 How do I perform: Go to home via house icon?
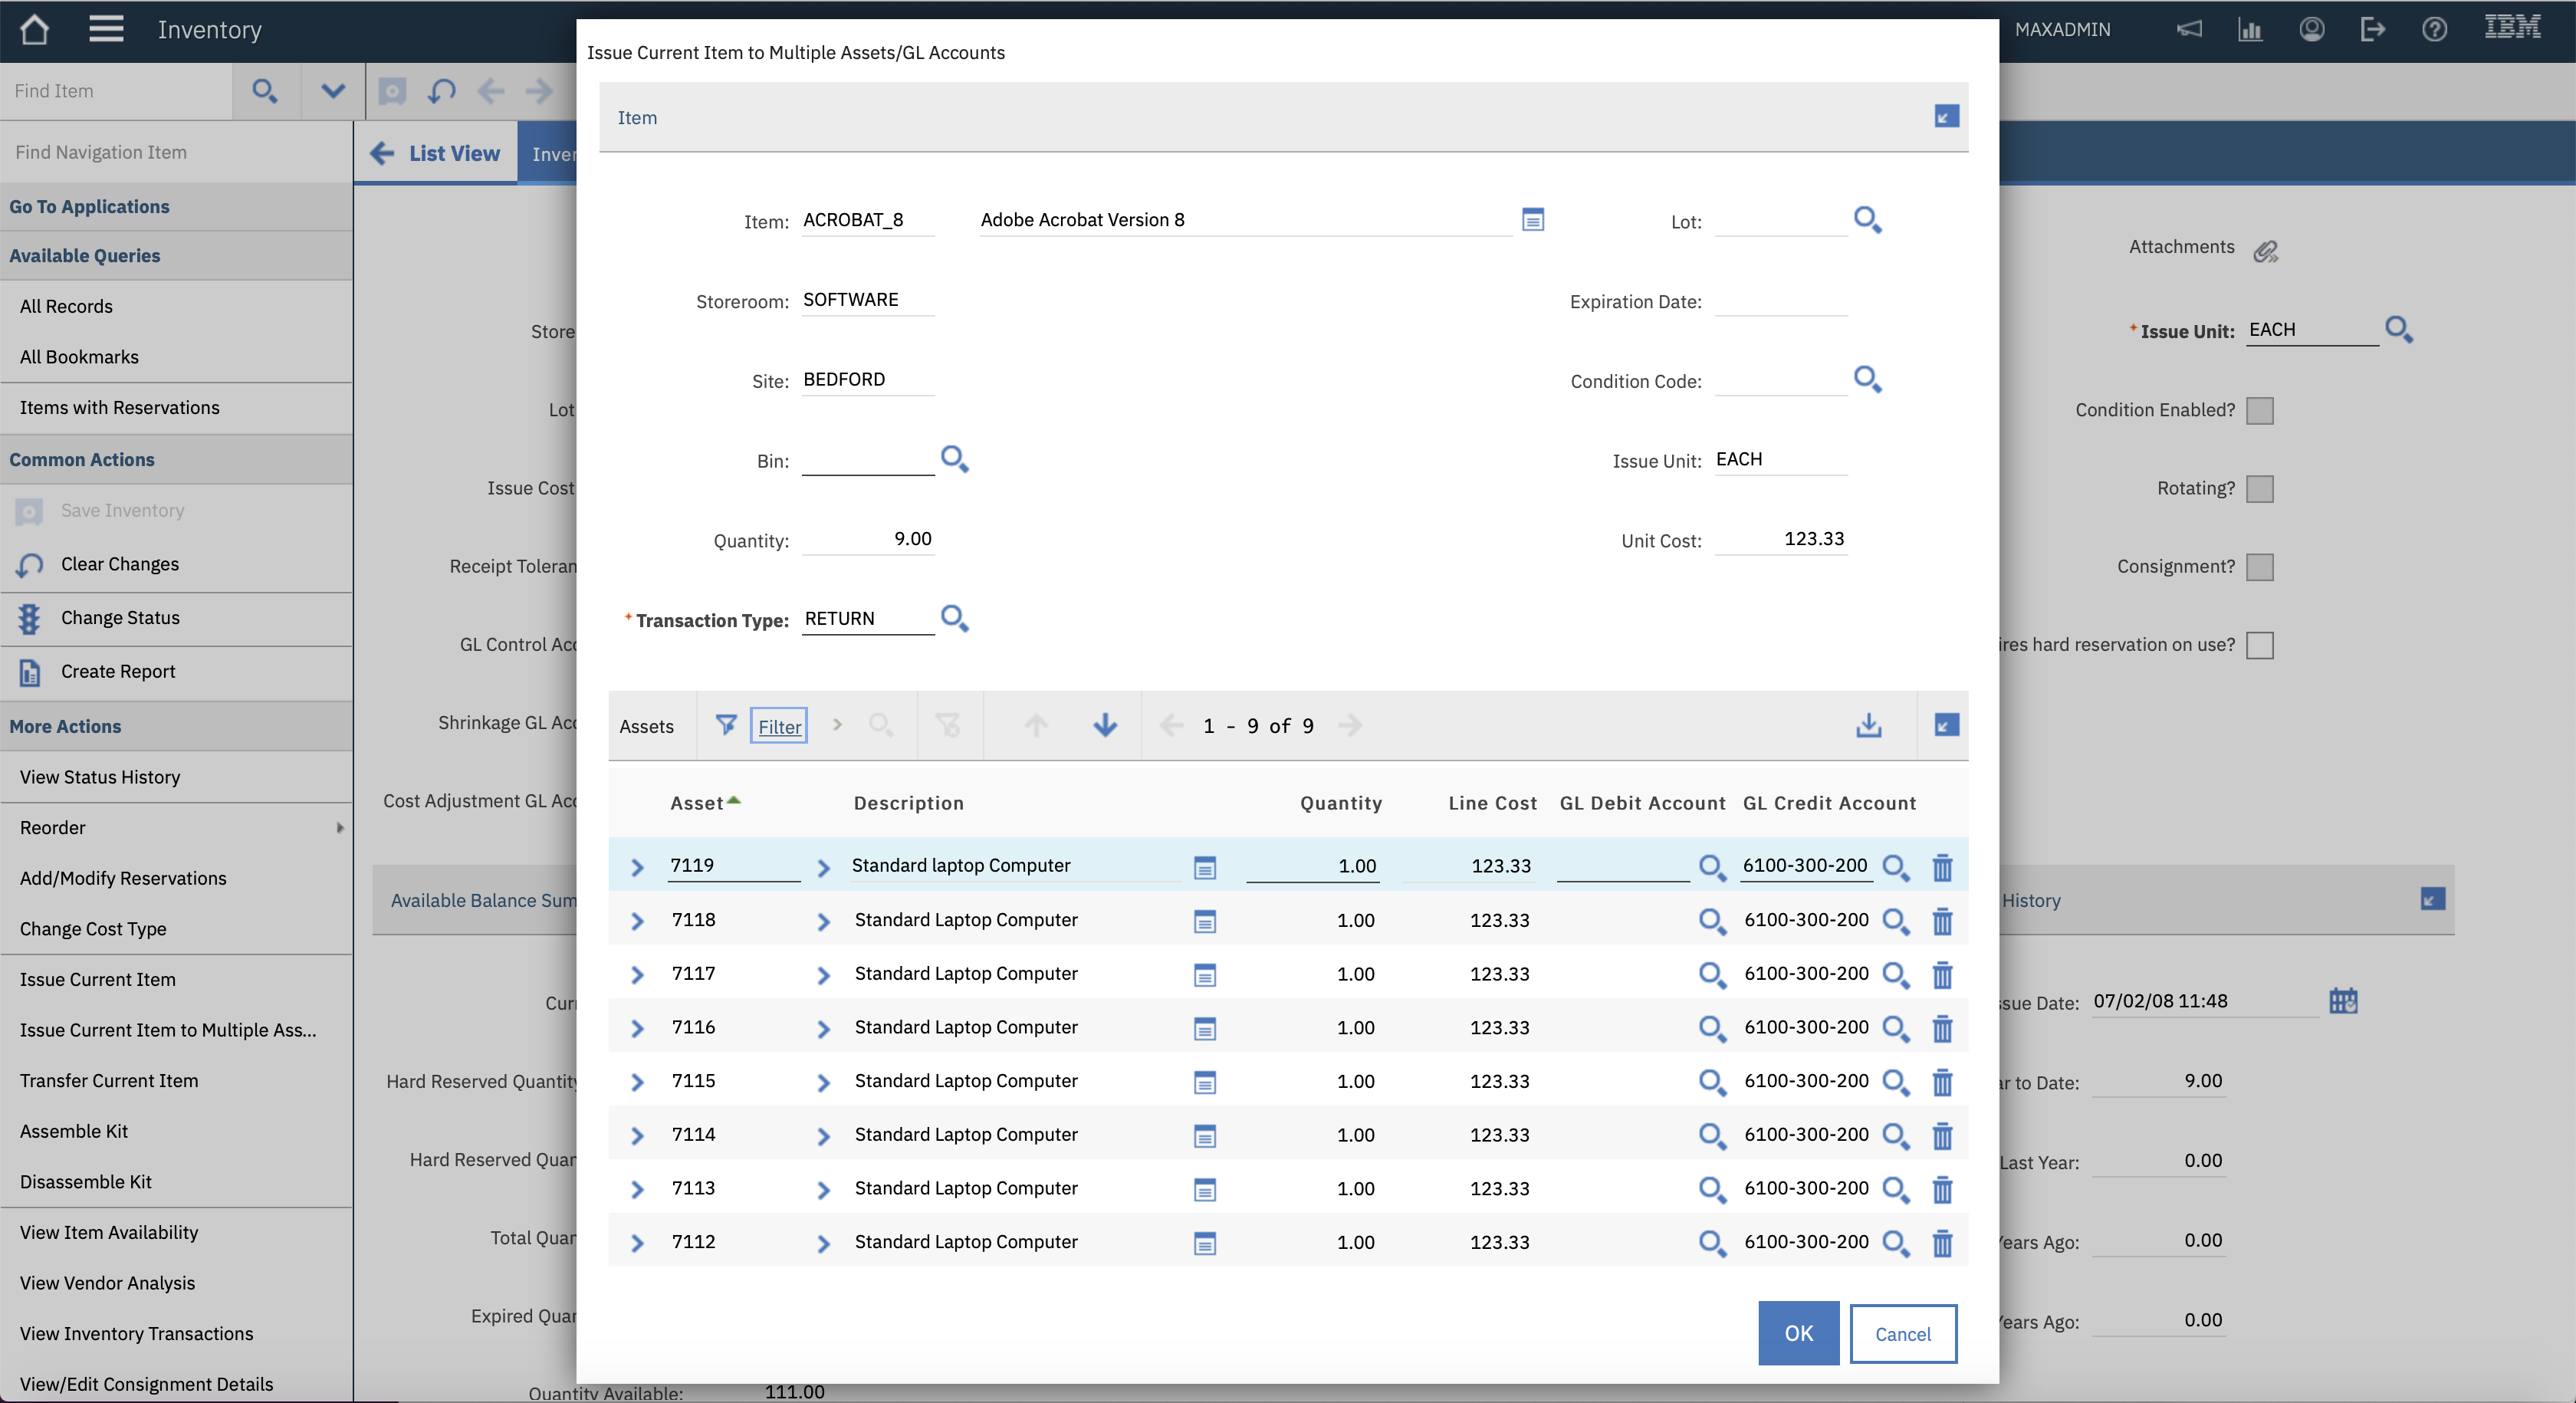click(34, 30)
